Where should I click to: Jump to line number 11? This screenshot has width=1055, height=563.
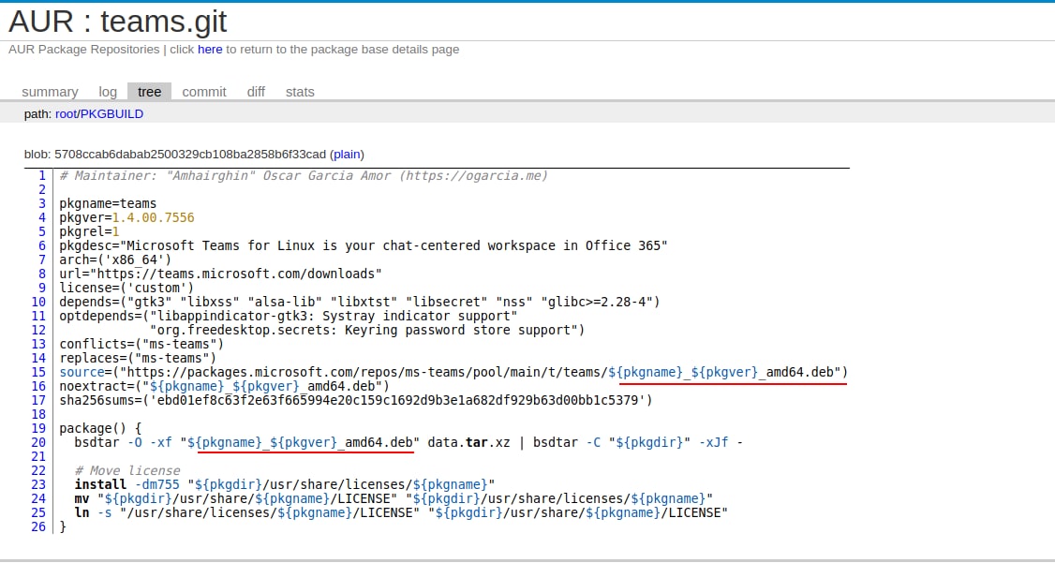tap(38, 316)
